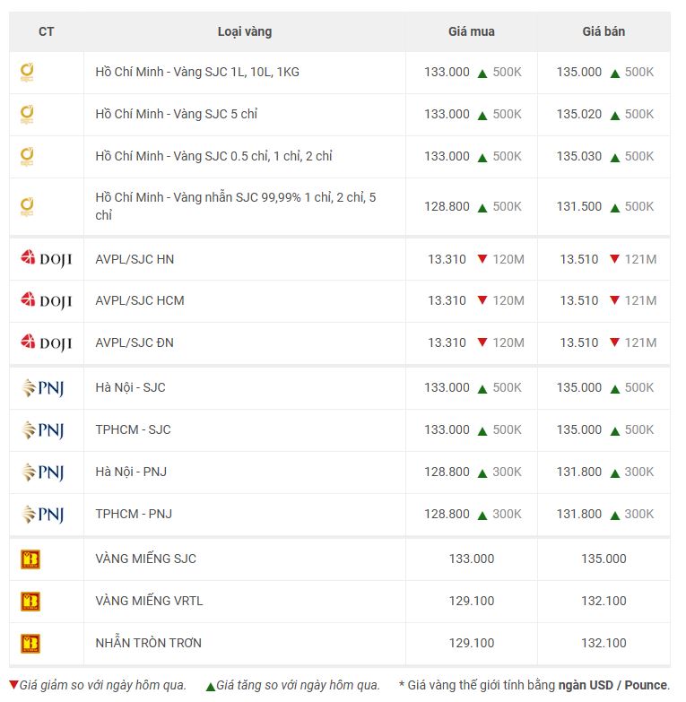Click the DOJI logo next to AVPL/SJC ĐN
Image resolution: width=686 pixels, height=702 pixels.
click(46, 342)
